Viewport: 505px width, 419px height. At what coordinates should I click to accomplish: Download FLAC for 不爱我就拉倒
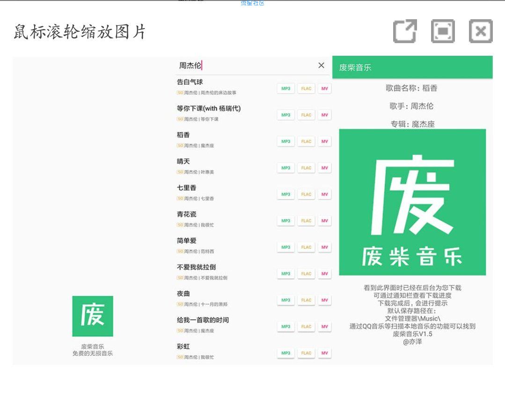[x=306, y=274]
